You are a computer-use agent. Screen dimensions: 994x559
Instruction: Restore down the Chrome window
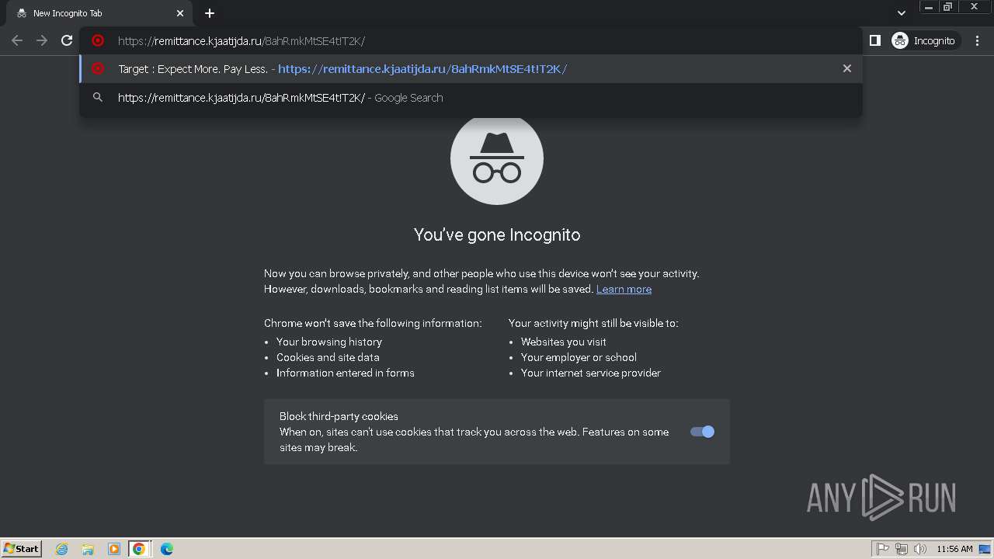point(947,7)
